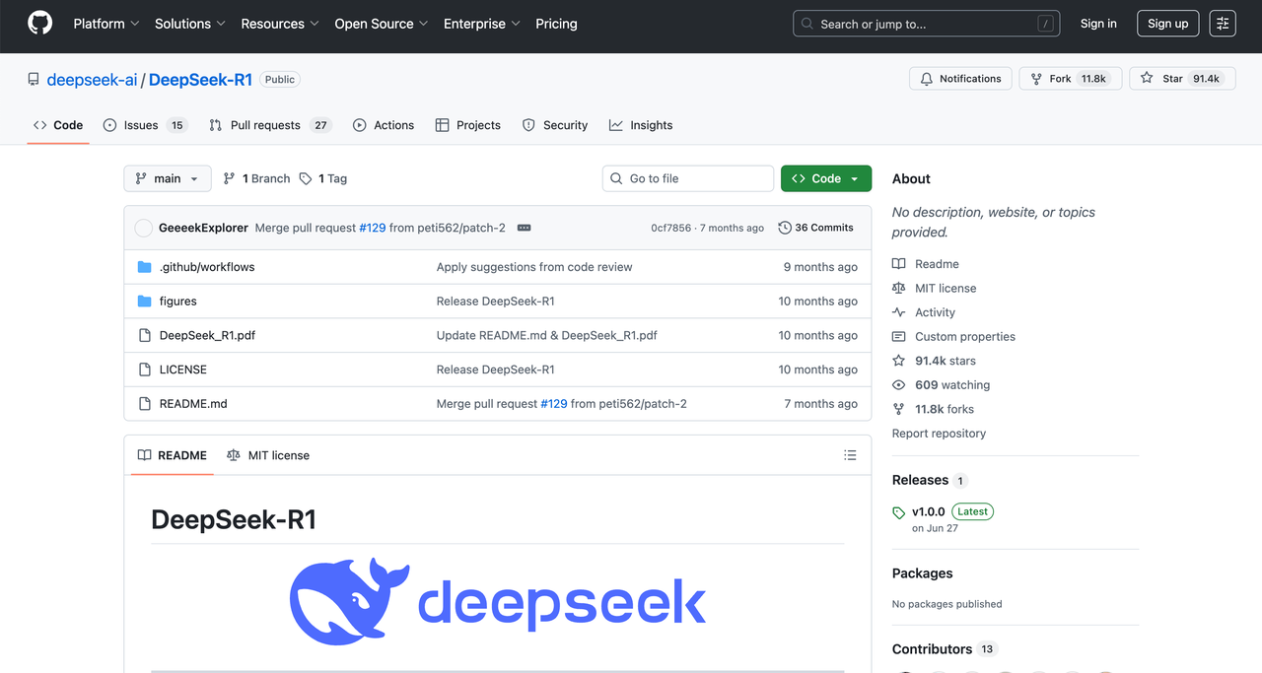Viewport: 1262px width, 673px height.
Task: View the 36 Commits history
Action: pos(815,228)
